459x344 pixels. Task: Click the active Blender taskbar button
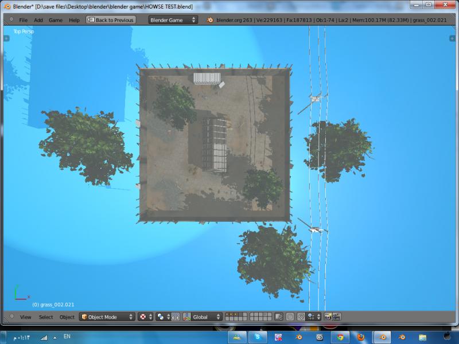[382, 337]
